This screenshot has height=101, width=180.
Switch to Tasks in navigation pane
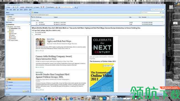click(18, 88)
